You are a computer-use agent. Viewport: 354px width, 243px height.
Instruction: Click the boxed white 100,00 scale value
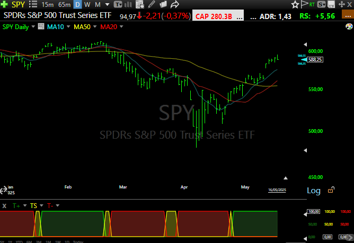click(314, 212)
